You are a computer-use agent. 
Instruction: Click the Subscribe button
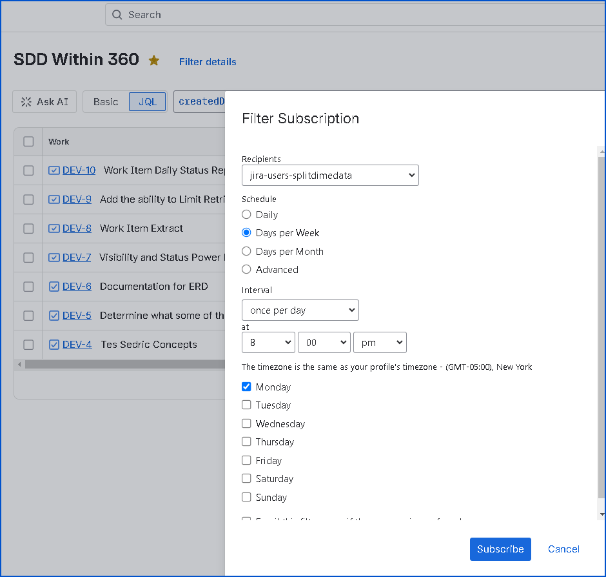point(500,549)
